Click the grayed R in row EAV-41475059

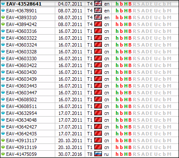(134, 154)
